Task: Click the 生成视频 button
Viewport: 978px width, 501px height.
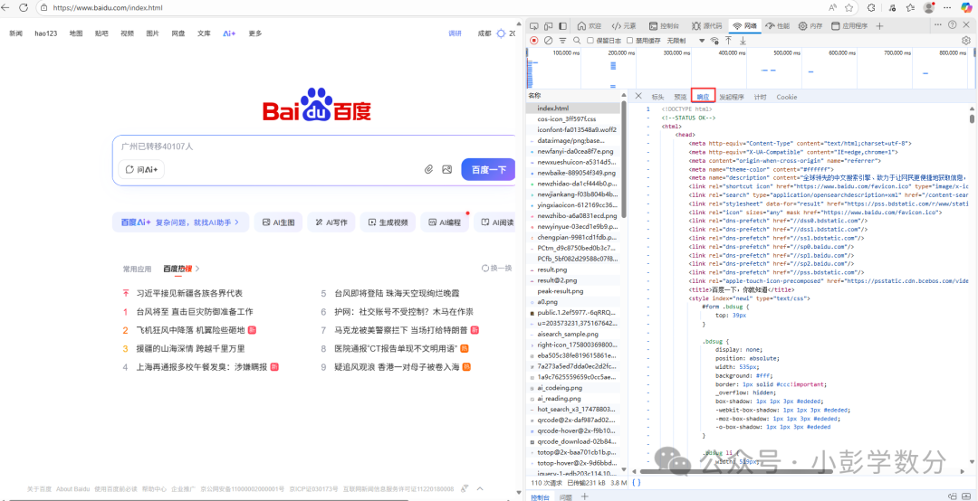Action: coord(388,222)
